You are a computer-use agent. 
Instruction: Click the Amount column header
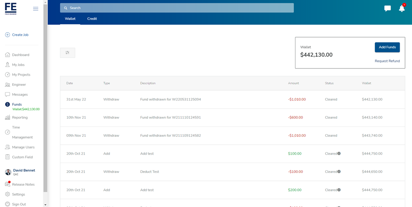(x=293, y=83)
